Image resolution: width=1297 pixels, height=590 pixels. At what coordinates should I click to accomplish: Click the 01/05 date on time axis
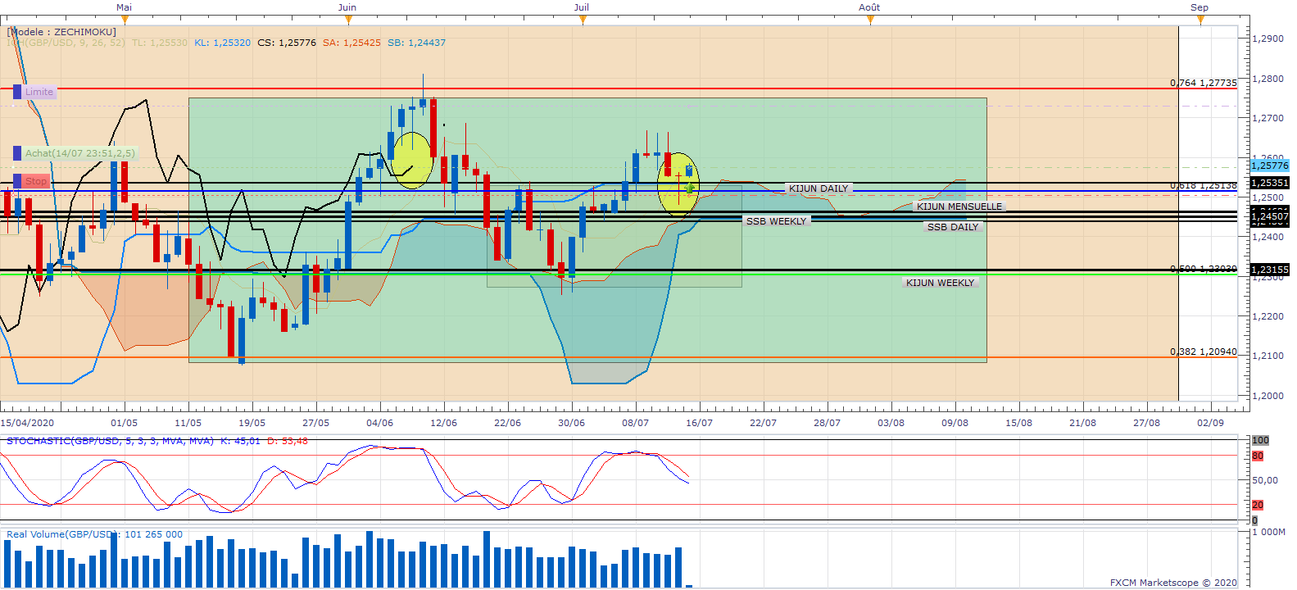click(124, 423)
